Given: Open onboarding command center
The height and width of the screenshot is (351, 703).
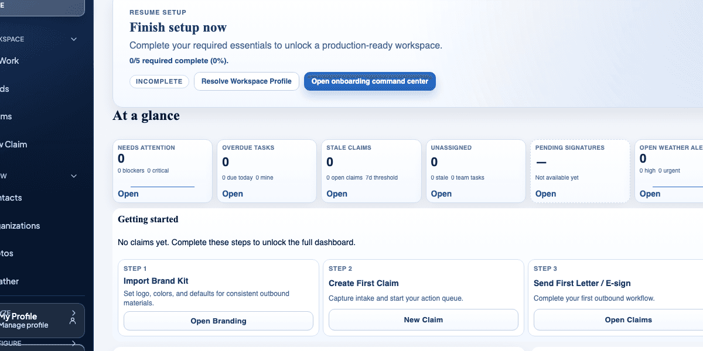Looking at the screenshot, I should 370,81.
